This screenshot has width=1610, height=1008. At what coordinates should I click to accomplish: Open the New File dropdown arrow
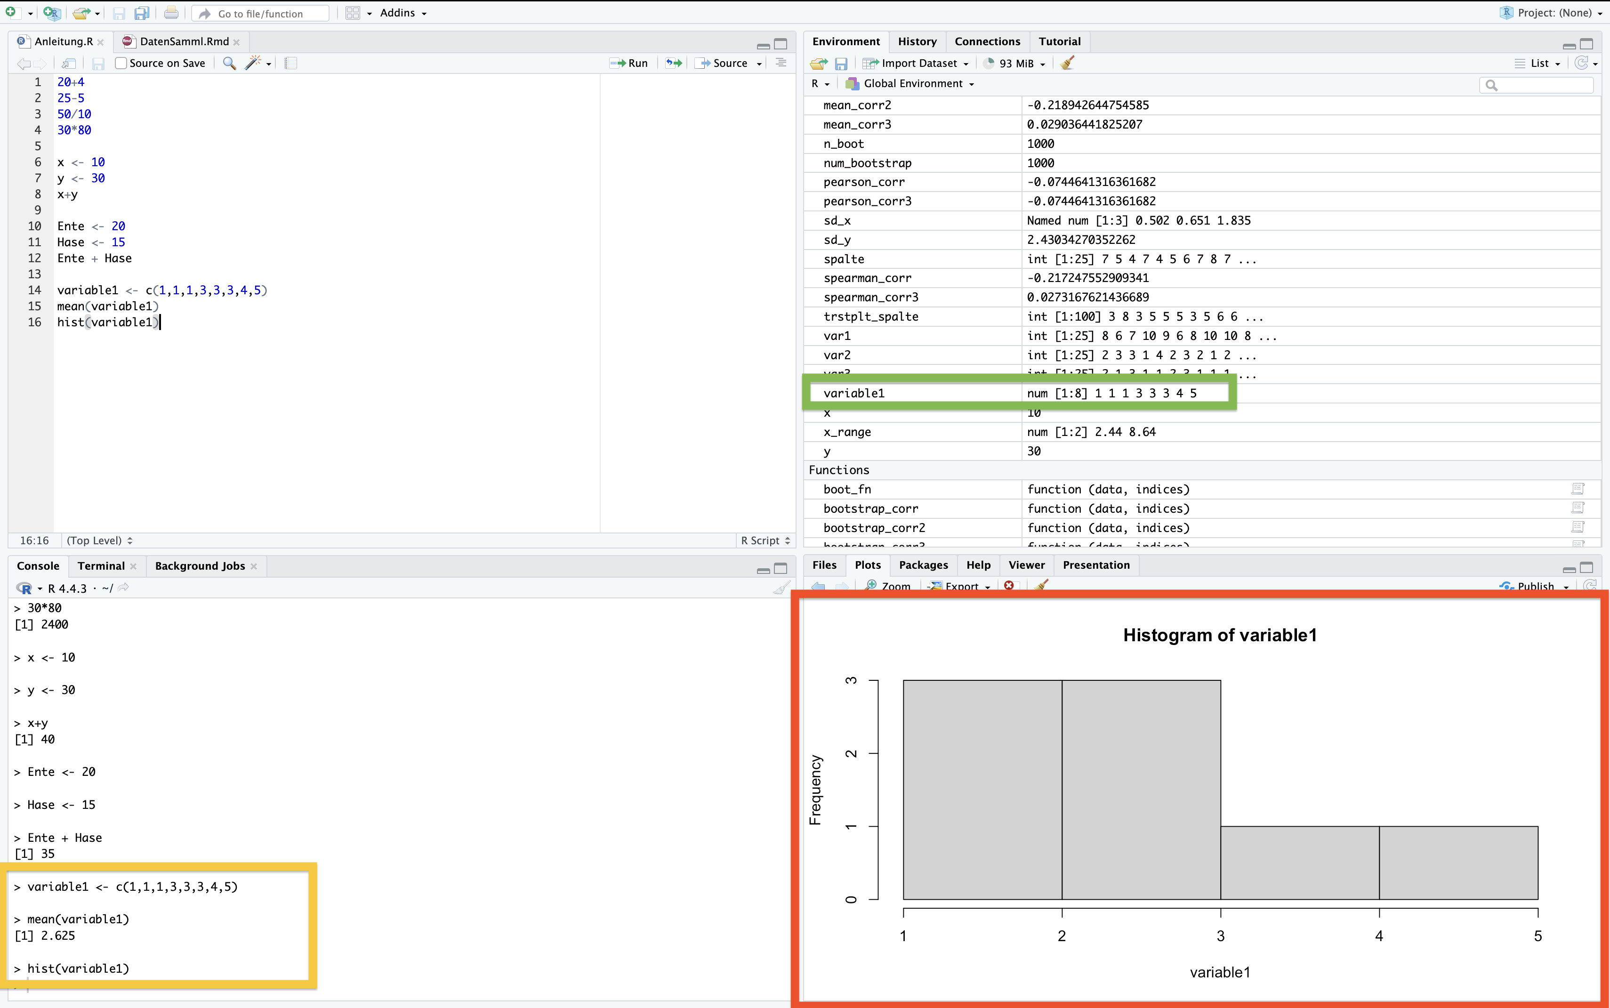coord(30,13)
